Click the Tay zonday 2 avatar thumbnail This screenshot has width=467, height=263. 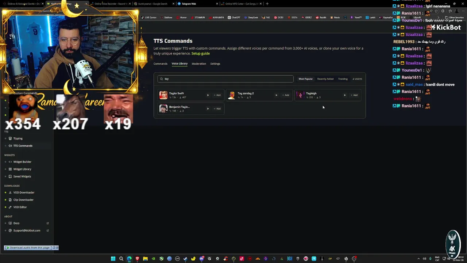(232, 95)
